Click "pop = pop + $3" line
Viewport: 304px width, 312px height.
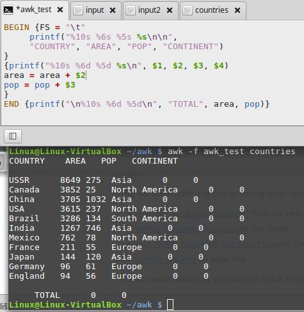(40, 85)
